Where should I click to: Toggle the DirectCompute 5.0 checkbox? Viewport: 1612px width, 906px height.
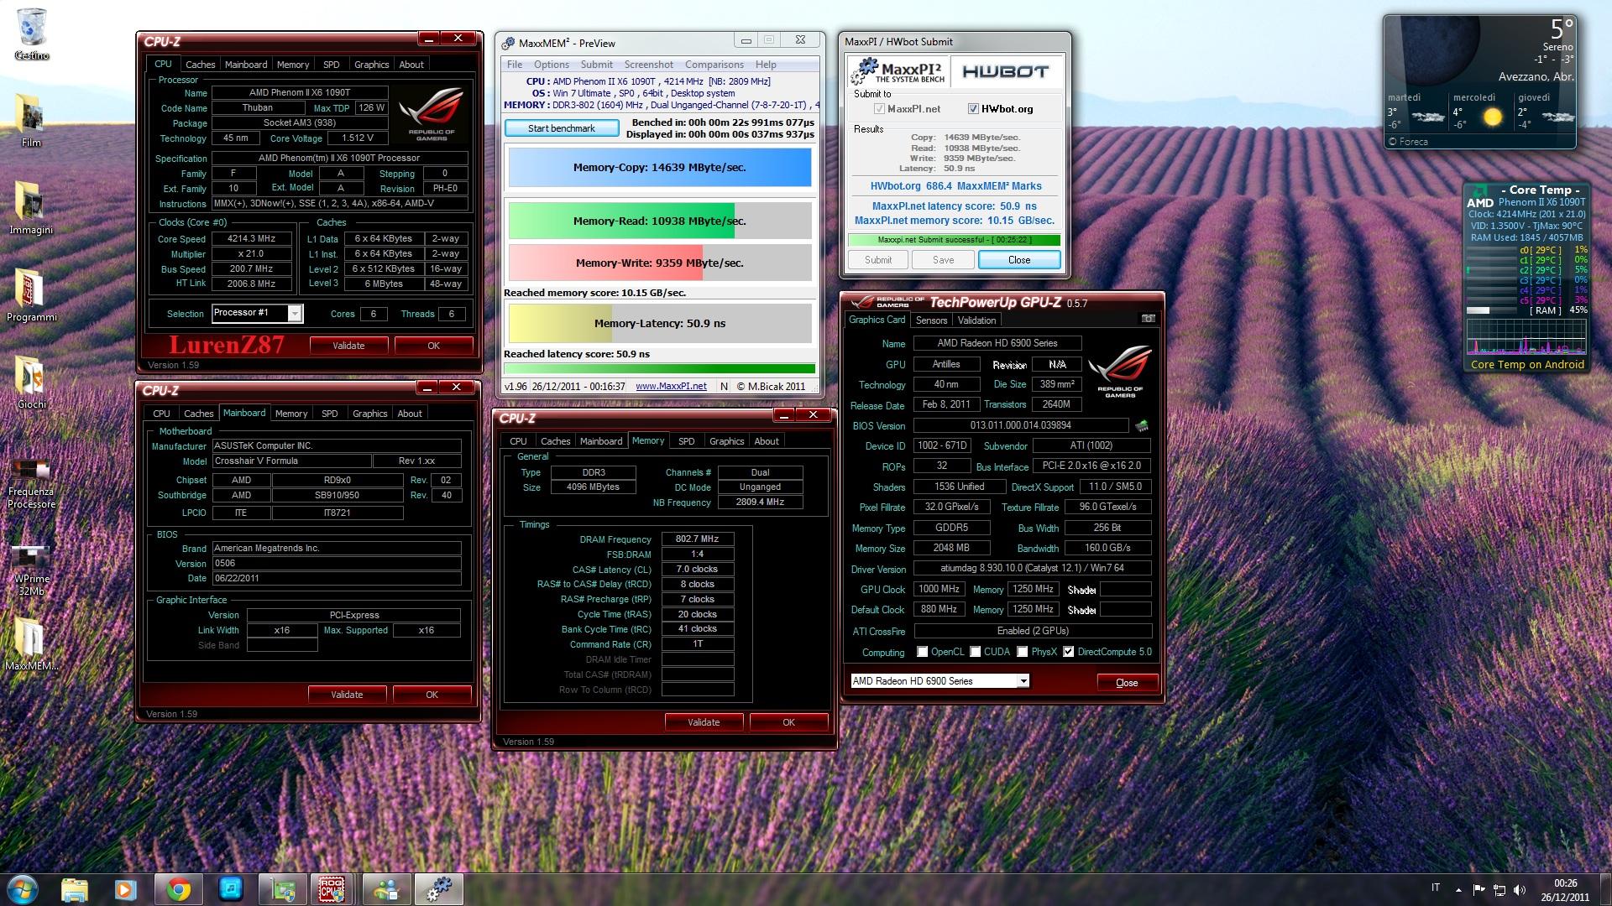[1069, 652]
